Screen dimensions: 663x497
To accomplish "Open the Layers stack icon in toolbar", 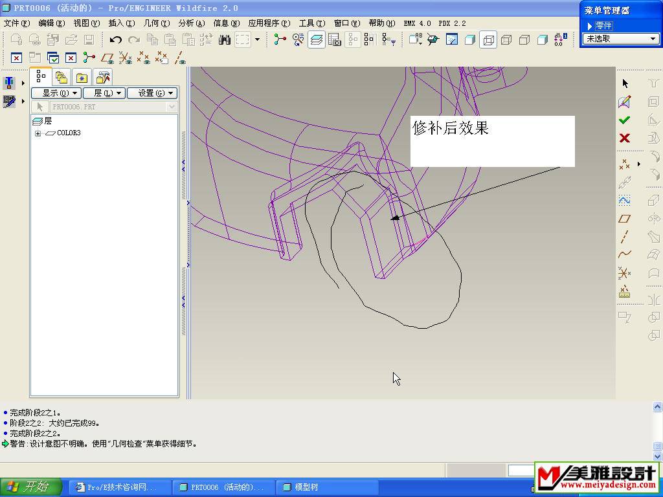I will coord(316,40).
